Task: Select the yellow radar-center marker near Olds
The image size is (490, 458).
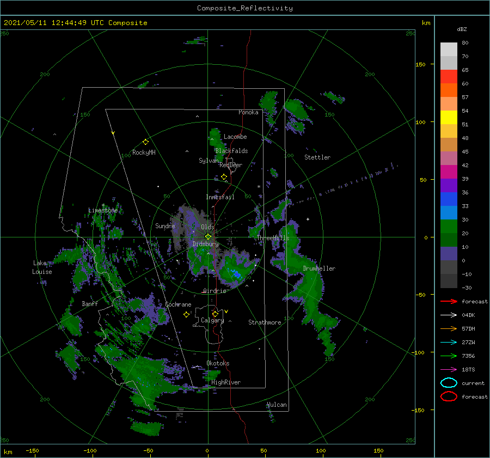Action: (208, 237)
